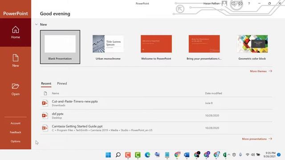This screenshot has height=160, width=285.
Task: Select the Urban monochrome template
Action: point(108,47)
